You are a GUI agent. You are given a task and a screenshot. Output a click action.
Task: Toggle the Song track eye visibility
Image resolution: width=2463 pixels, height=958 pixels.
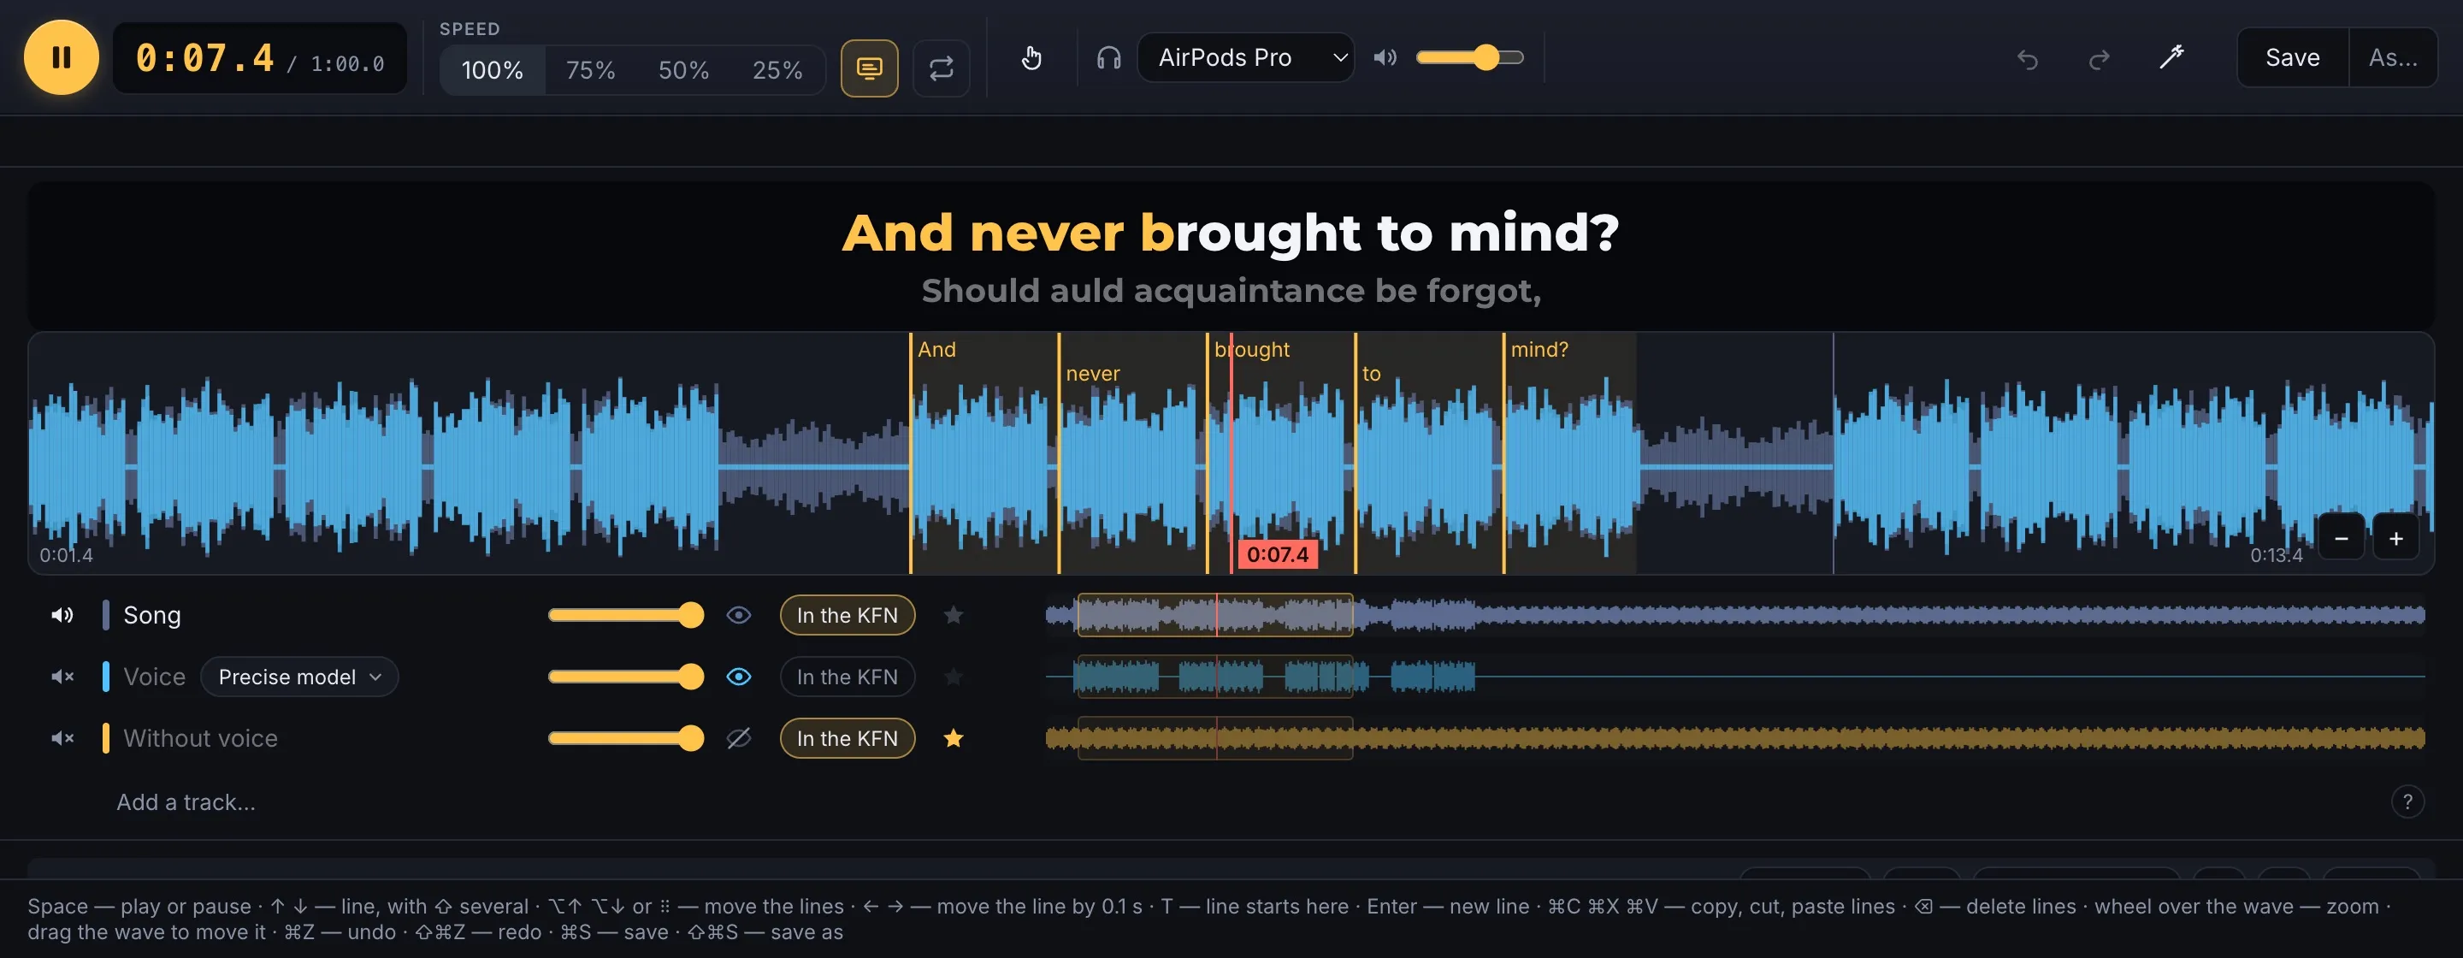738,615
